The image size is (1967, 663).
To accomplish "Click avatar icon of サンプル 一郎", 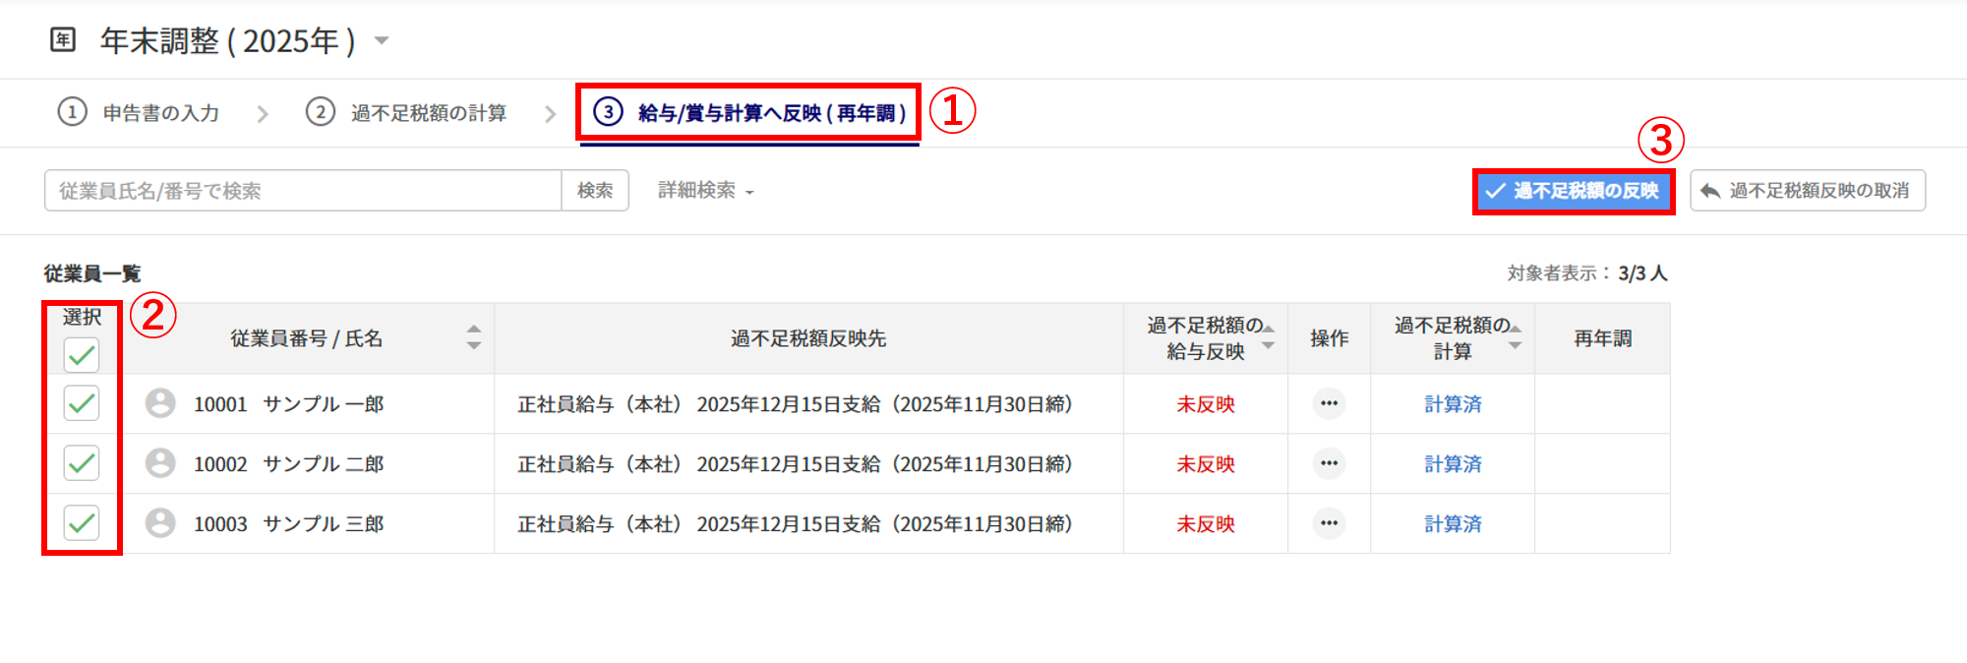I will point(160,403).
